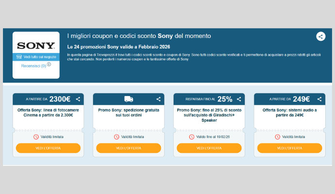
Task: Share the 2300€ cinema camera offer
Action: (78, 99)
